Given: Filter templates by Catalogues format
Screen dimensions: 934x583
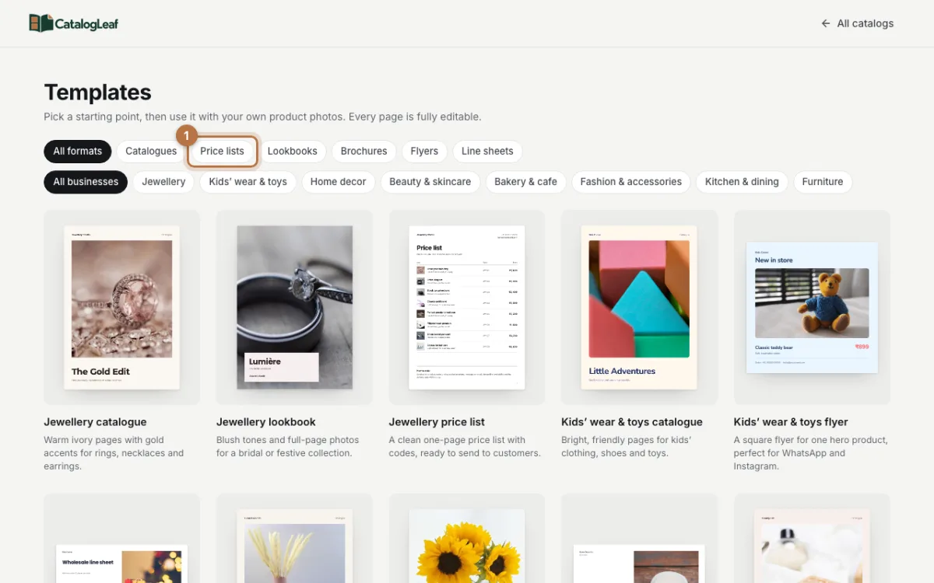Looking at the screenshot, I should pos(151,151).
